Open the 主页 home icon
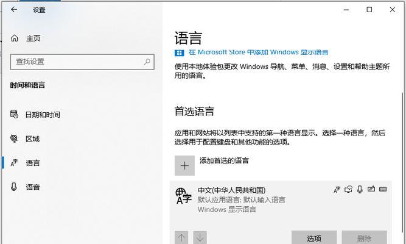 tap(15, 38)
